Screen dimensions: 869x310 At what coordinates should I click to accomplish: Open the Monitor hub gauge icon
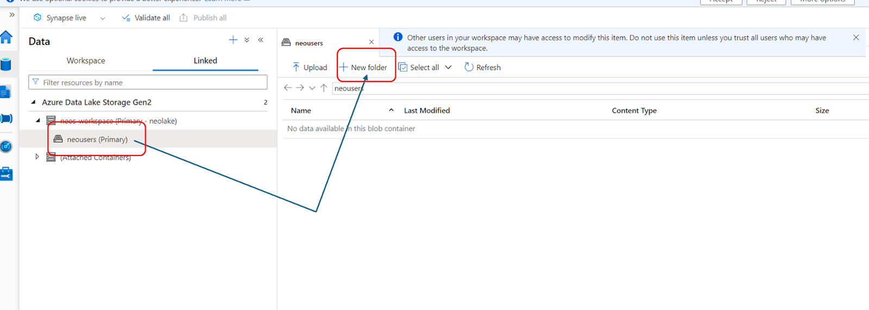tap(6, 146)
